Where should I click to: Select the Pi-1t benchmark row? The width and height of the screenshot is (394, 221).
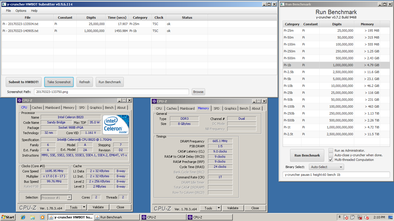click(x=336, y=127)
